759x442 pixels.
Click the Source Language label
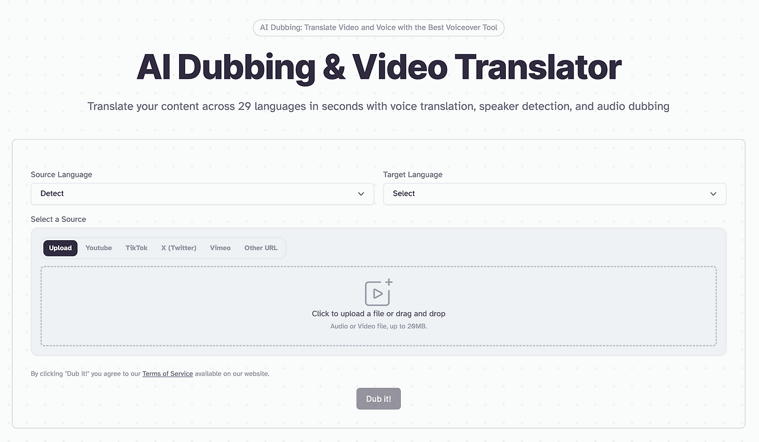pos(62,174)
